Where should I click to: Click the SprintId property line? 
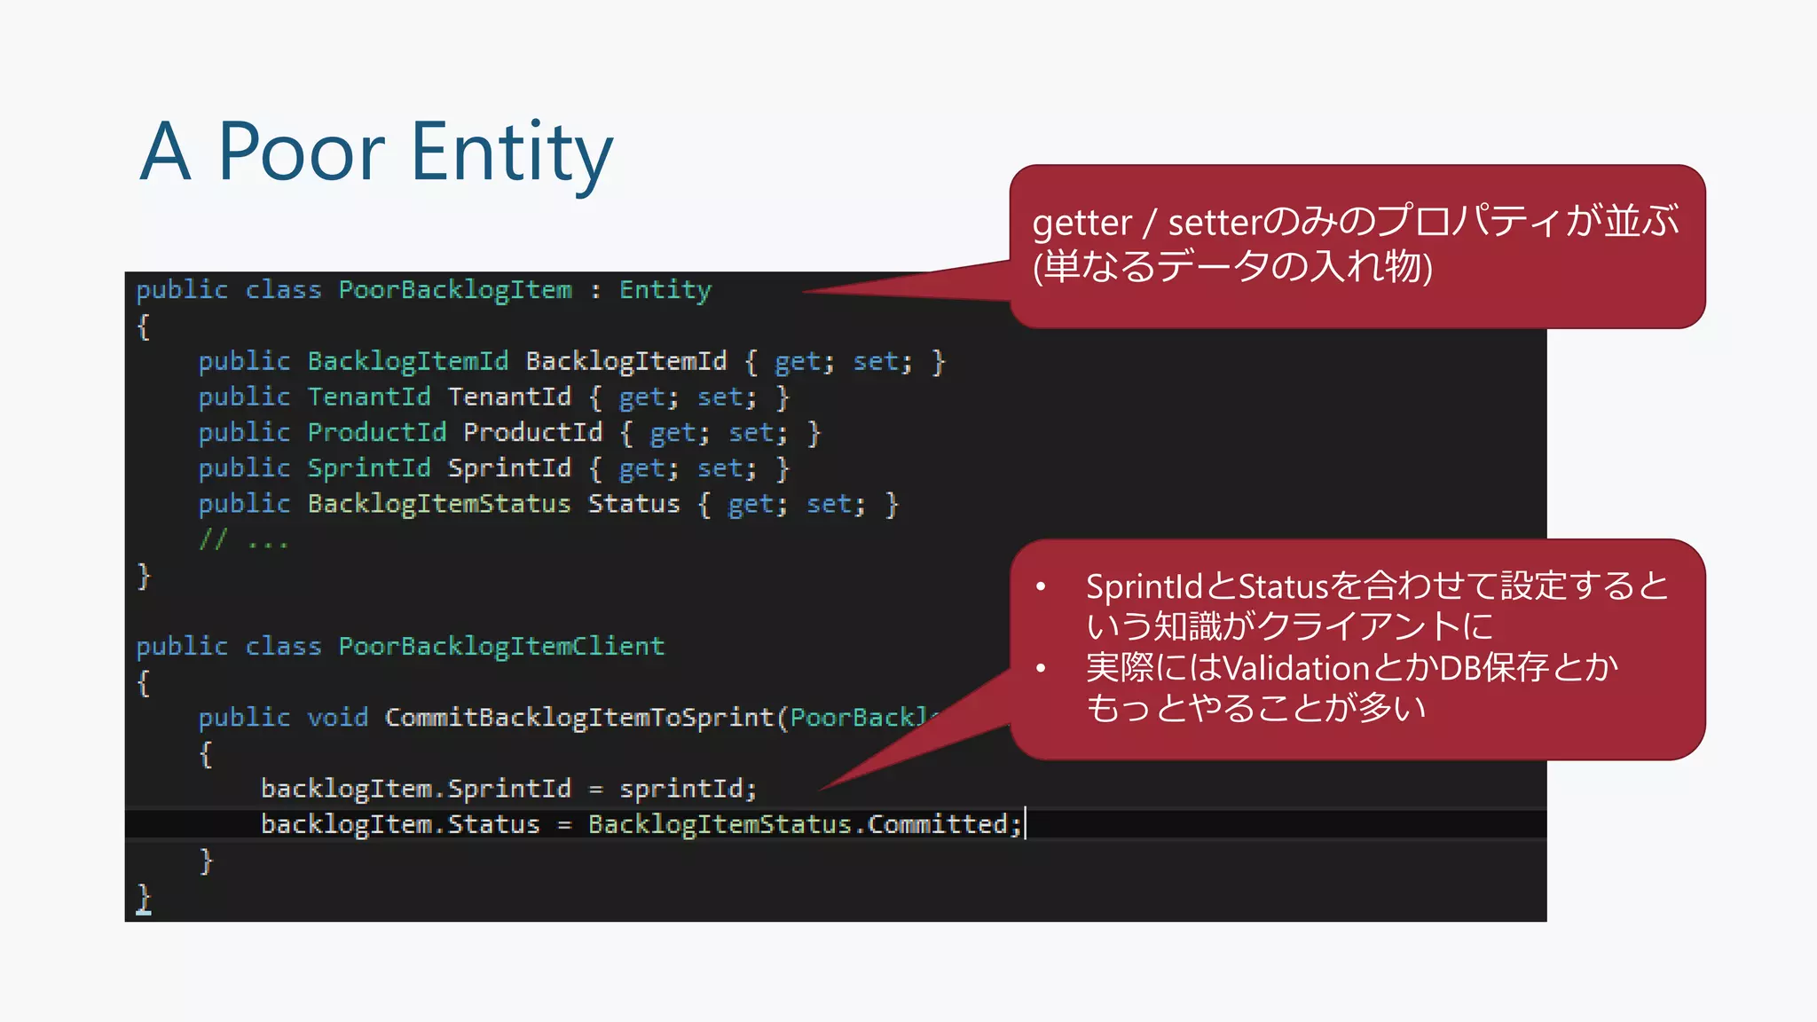[493, 468]
